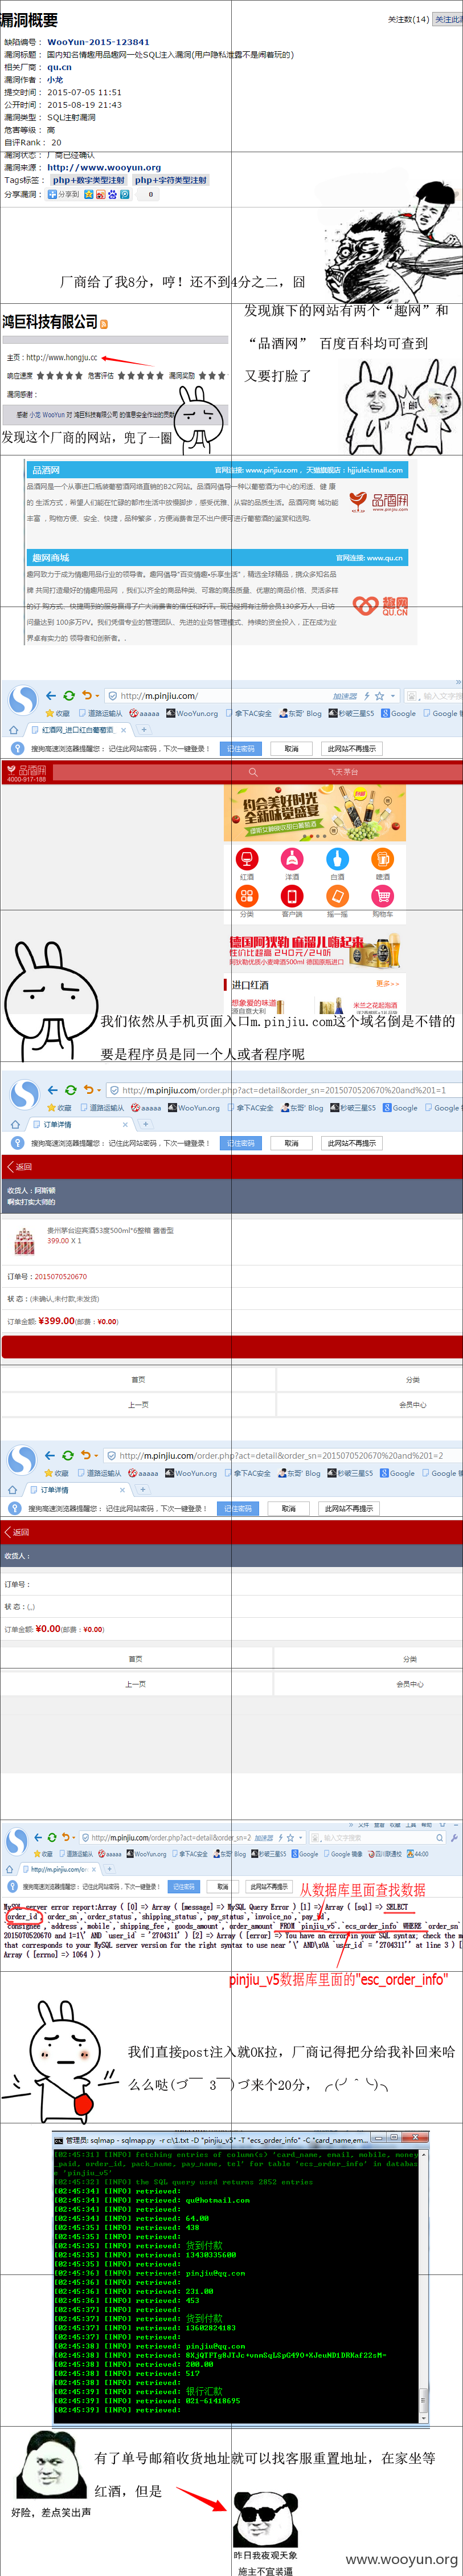This screenshot has height=2576, width=463.
Task: Open author 小龙 profile link
Action: (55, 79)
